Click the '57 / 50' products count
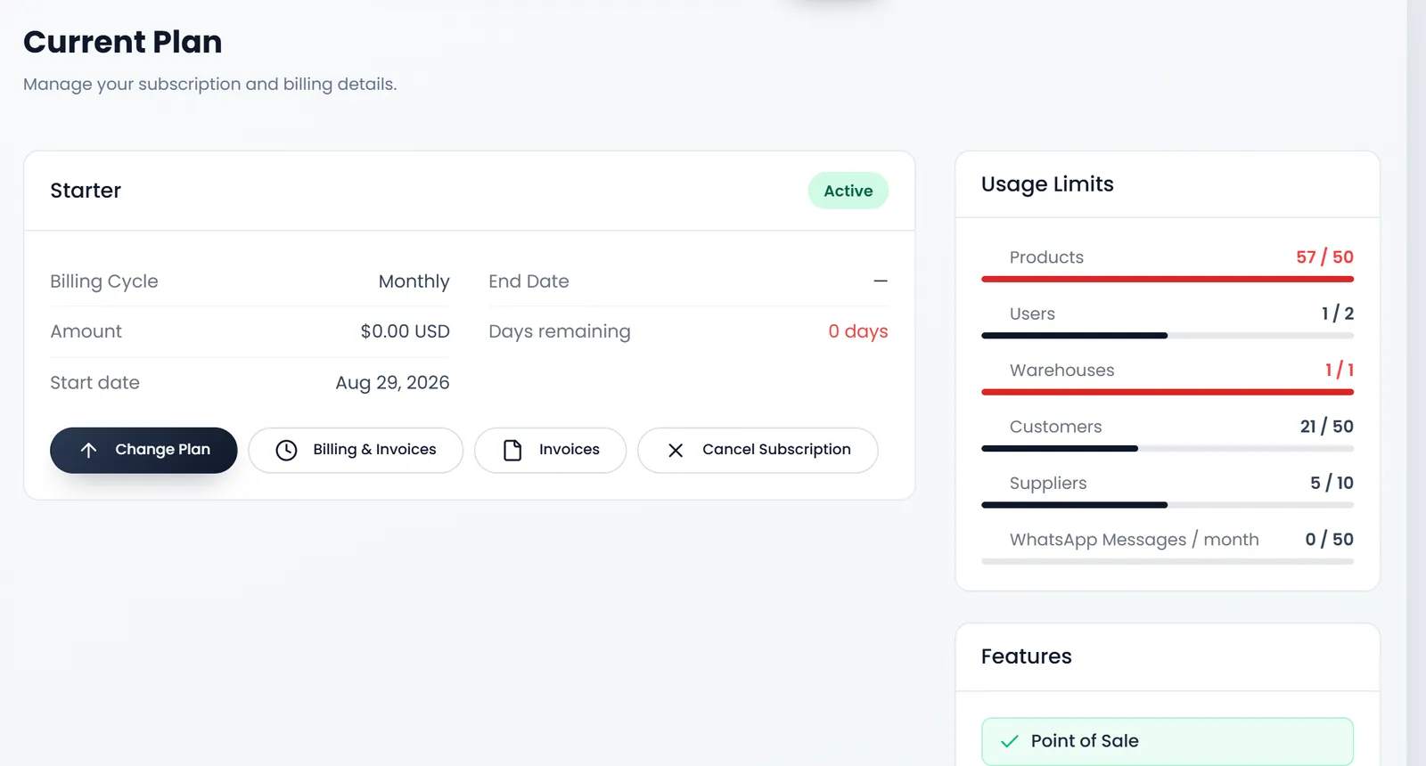The image size is (1426, 766). point(1325,257)
